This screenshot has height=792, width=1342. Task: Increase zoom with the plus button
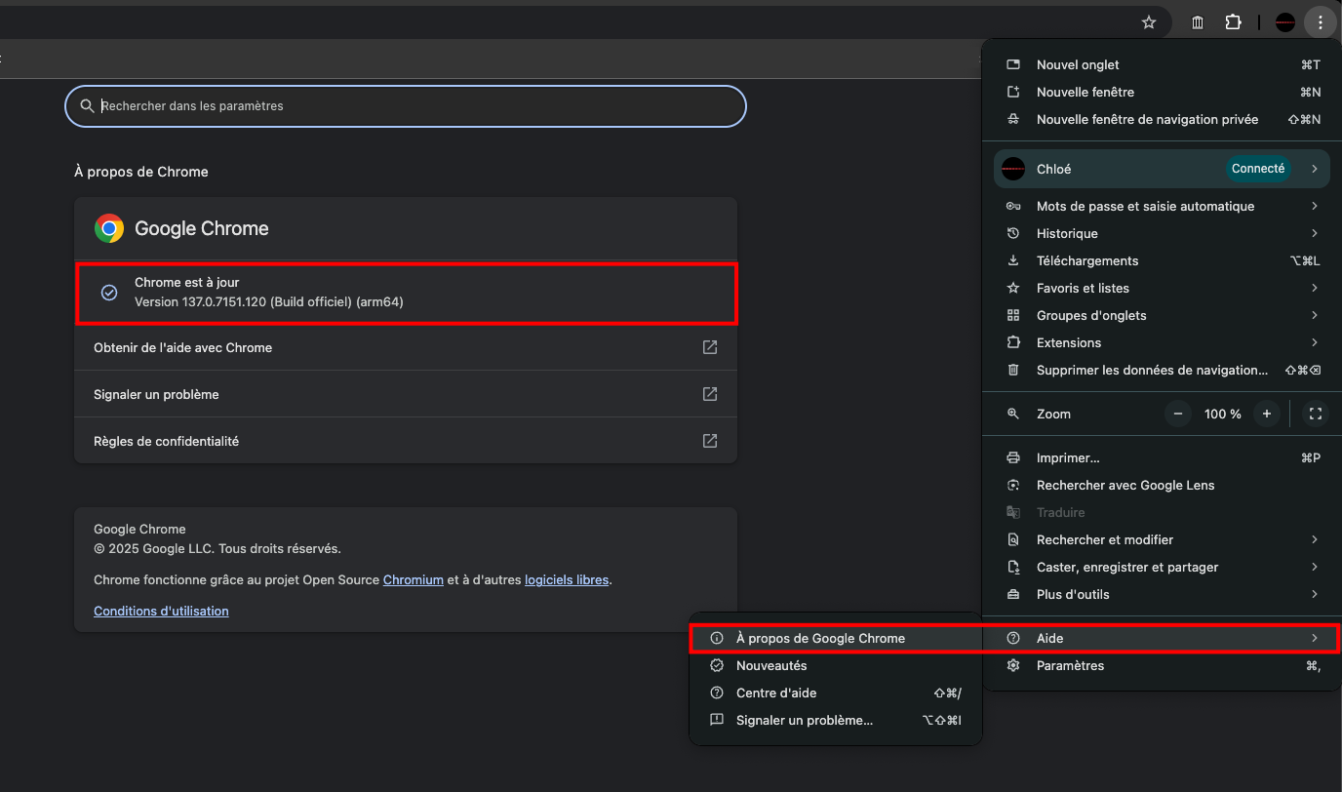click(1266, 414)
